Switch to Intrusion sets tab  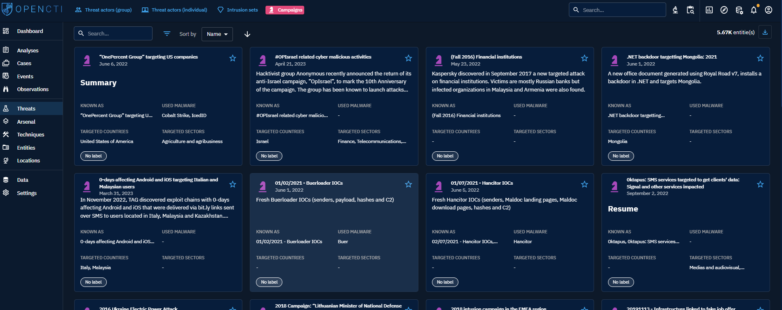[x=237, y=10]
